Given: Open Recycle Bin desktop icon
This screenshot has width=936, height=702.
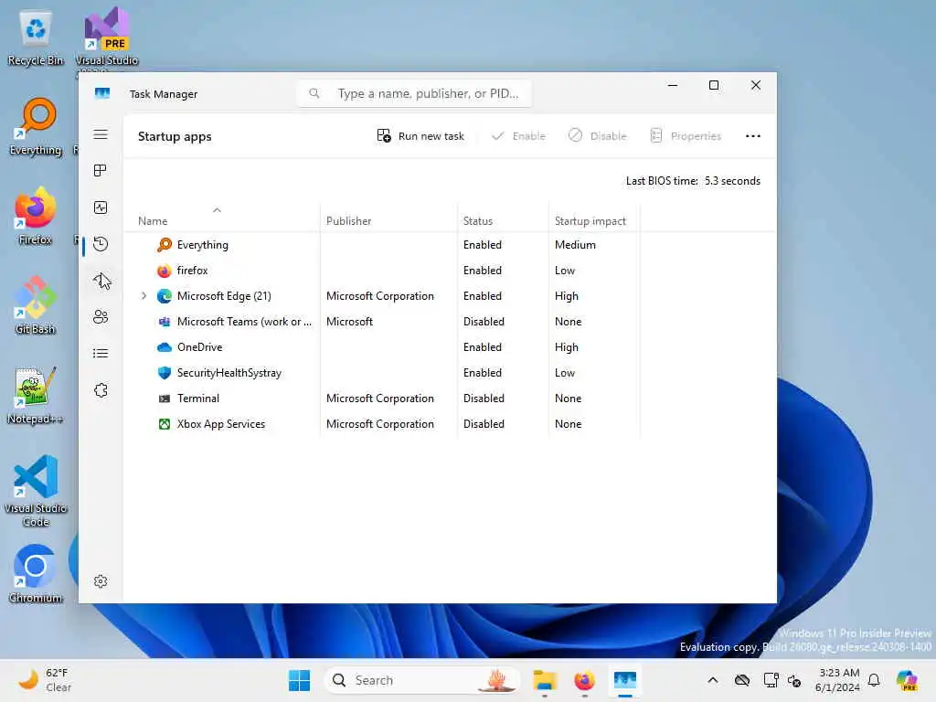Looking at the screenshot, I should (36, 38).
